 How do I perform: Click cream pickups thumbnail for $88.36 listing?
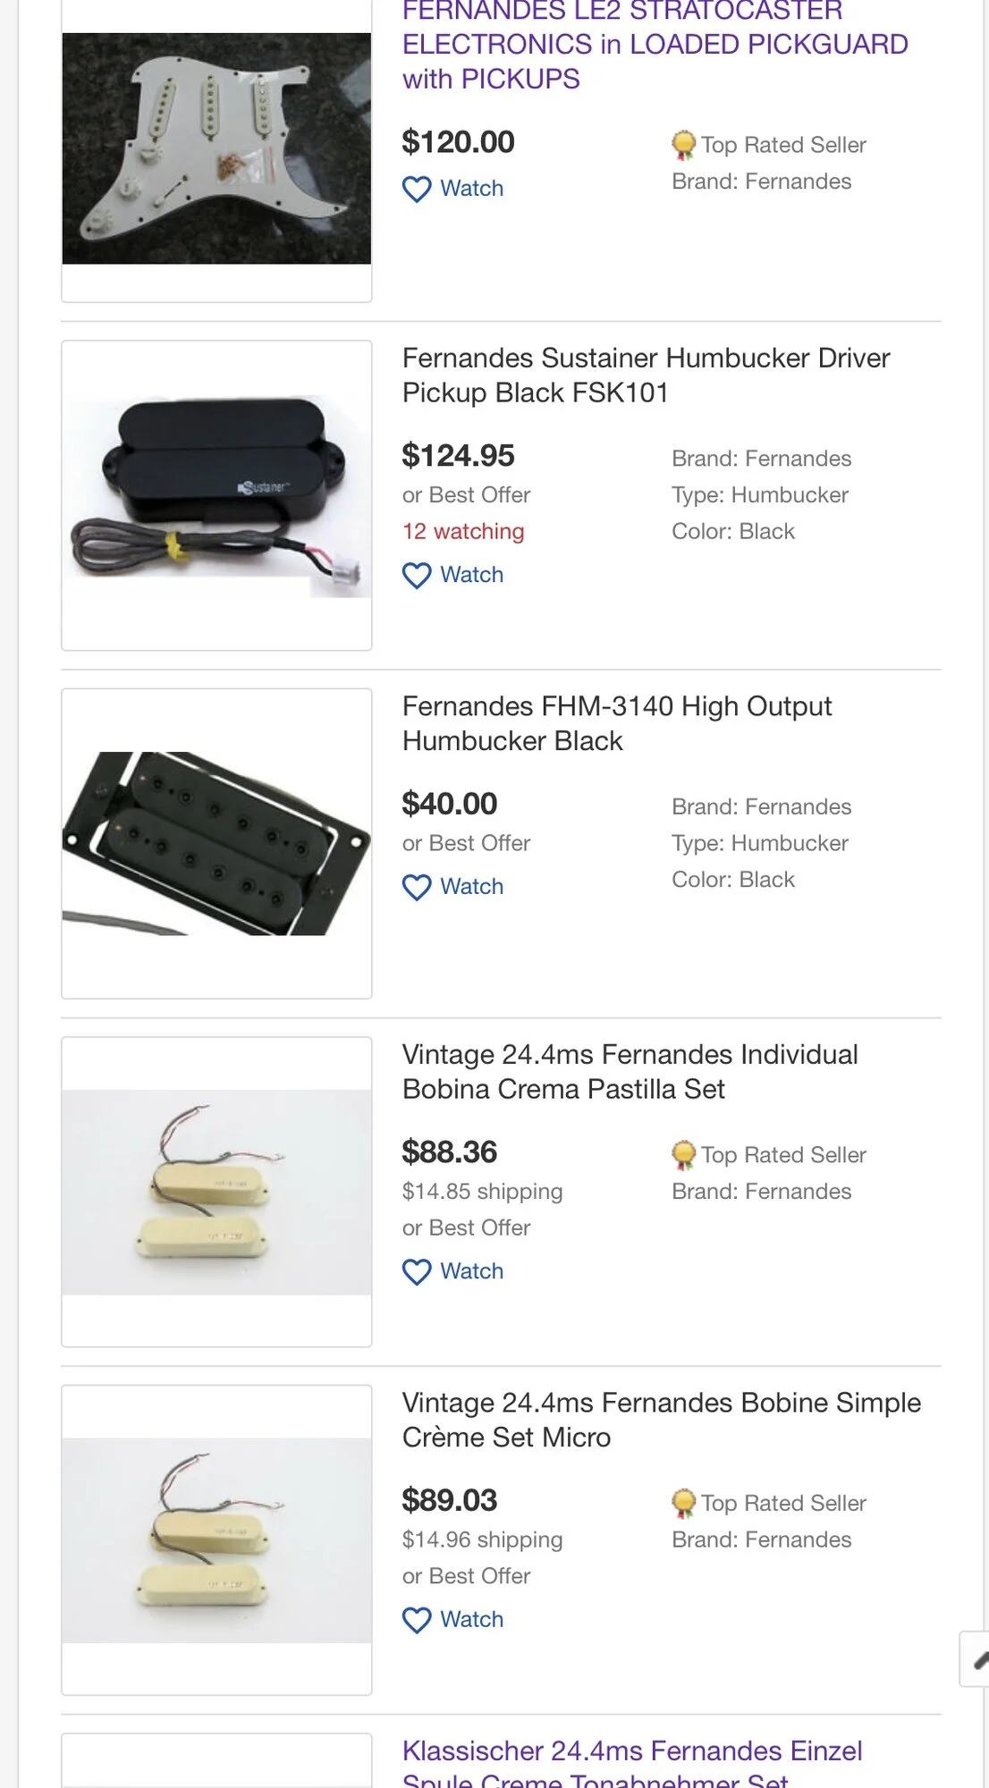coord(216,1192)
